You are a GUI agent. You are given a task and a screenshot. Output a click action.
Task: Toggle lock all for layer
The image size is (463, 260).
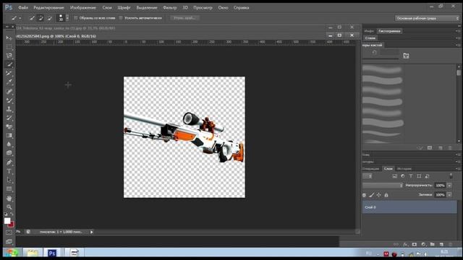386,195
